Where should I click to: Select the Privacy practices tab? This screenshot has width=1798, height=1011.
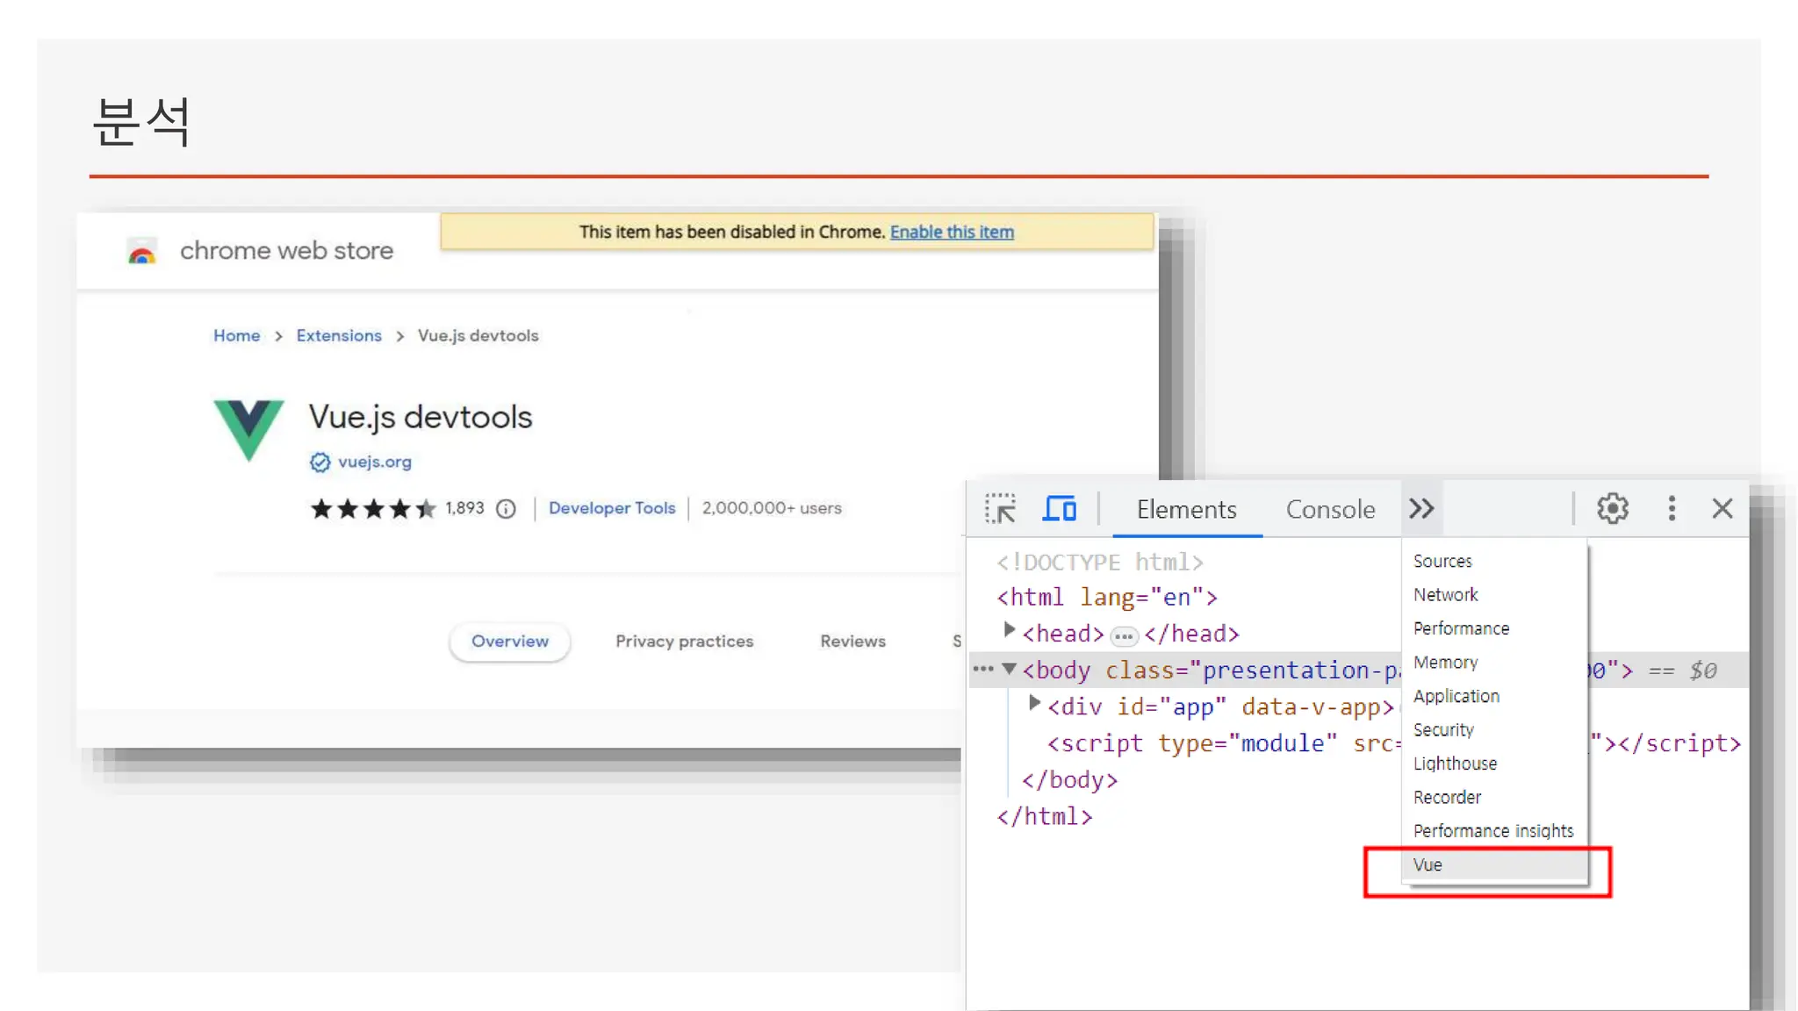(x=684, y=642)
